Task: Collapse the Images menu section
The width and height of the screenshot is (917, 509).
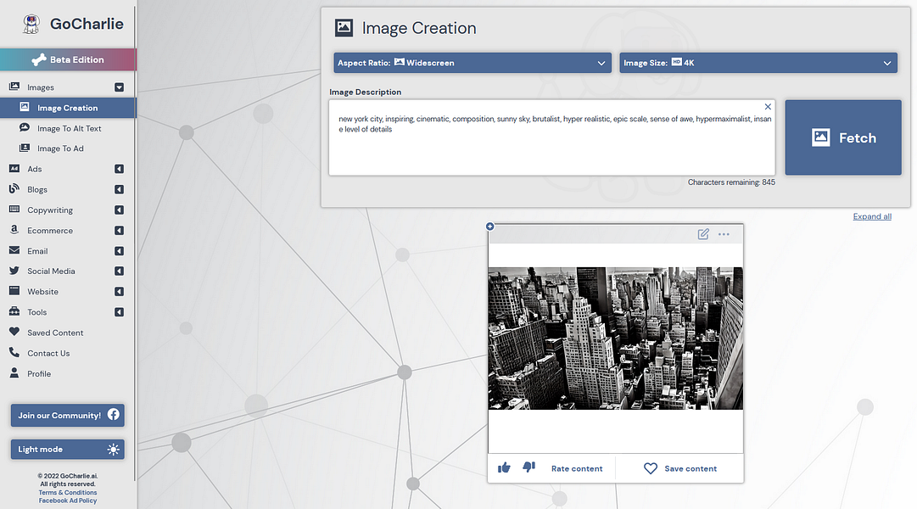Action: pyautogui.click(x=120, y=87)
